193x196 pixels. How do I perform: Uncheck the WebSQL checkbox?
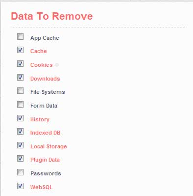click(20, 186)
